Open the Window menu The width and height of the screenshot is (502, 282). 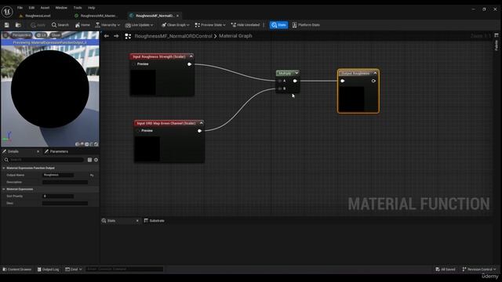click(61, 8)
